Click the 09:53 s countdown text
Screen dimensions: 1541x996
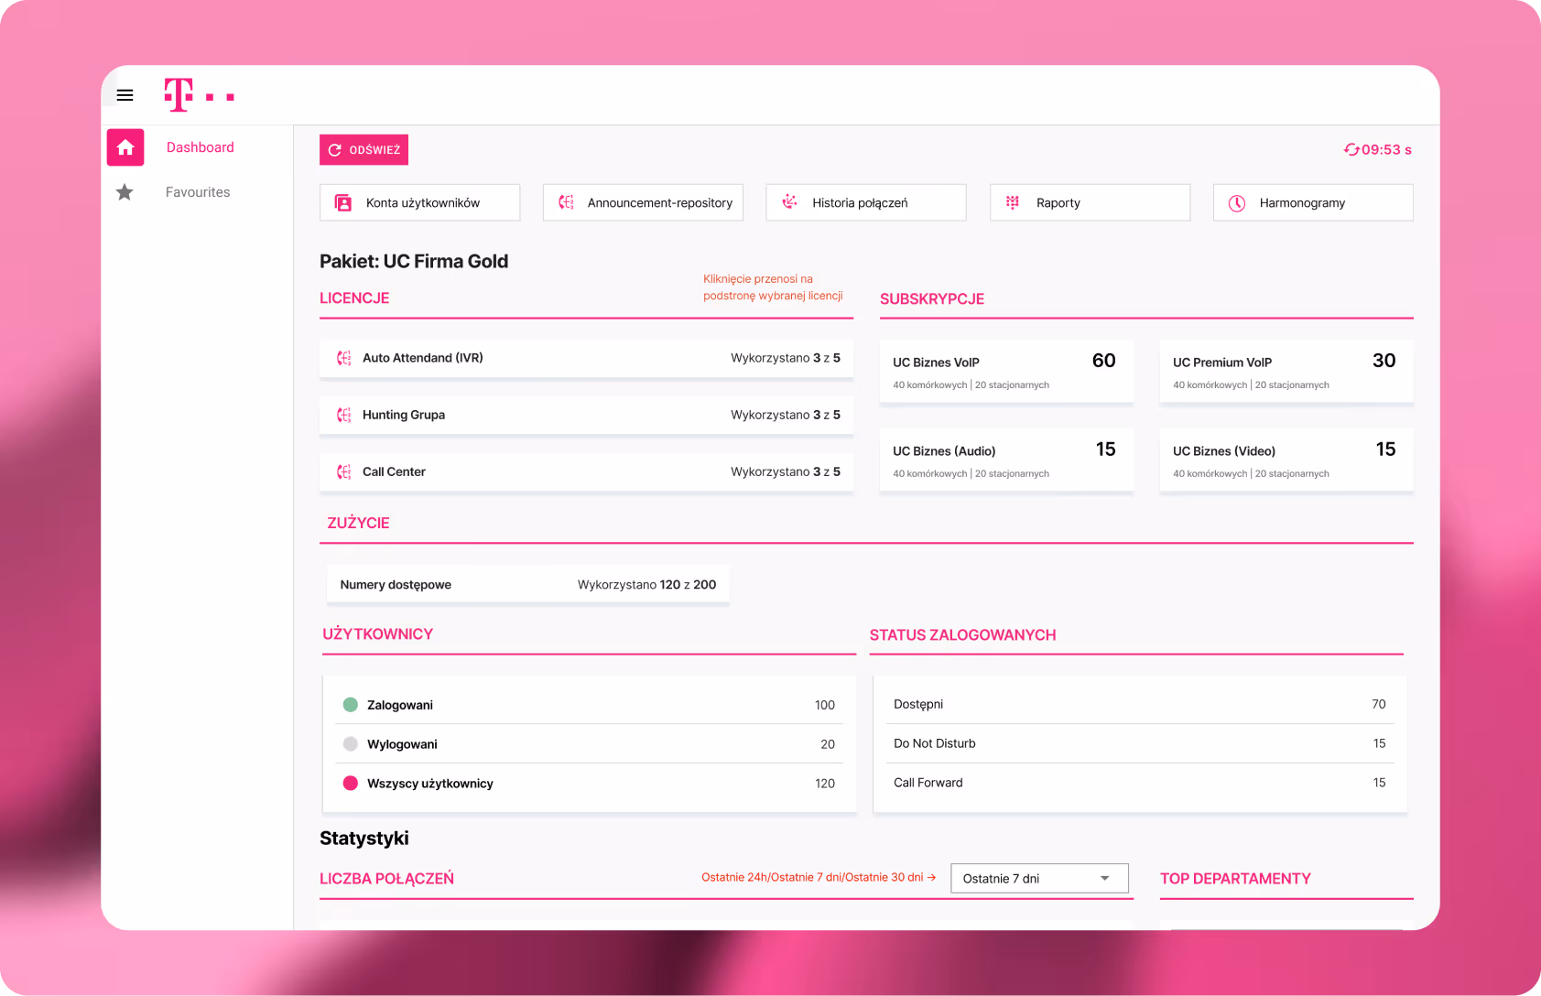[1386, 149]
